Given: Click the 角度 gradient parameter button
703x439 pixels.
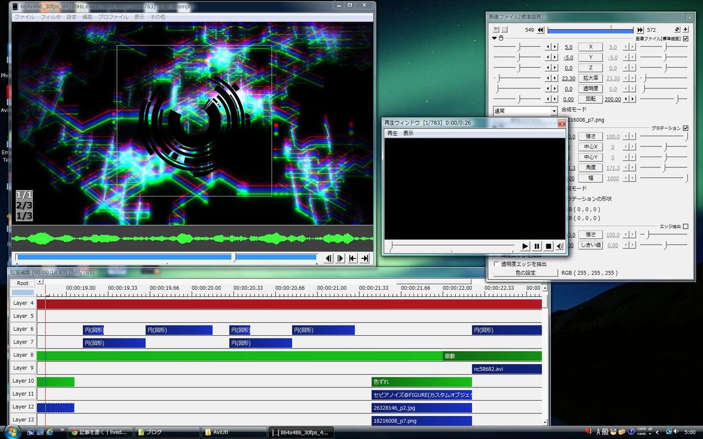Looking at the screenshot, I should coord(590,168).
